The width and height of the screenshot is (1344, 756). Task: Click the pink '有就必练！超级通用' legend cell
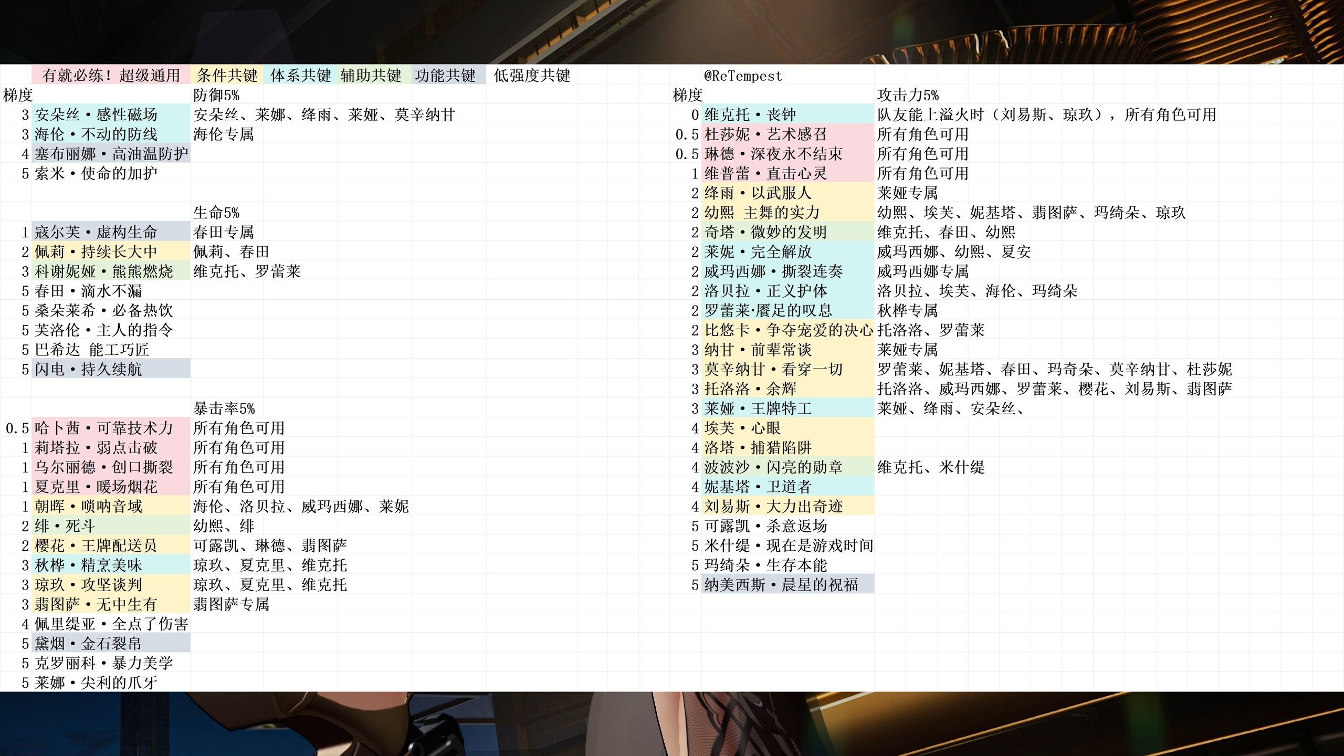[111, 76]
